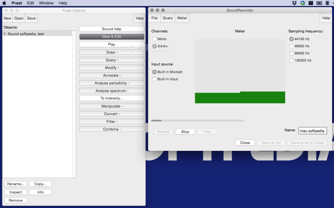Expand the Annotate - menu button

tap(112, 75)
